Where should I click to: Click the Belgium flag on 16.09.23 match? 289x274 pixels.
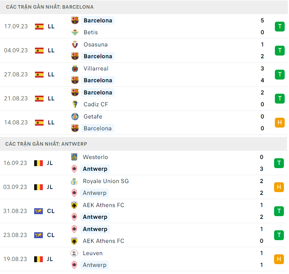click(38, 163)
